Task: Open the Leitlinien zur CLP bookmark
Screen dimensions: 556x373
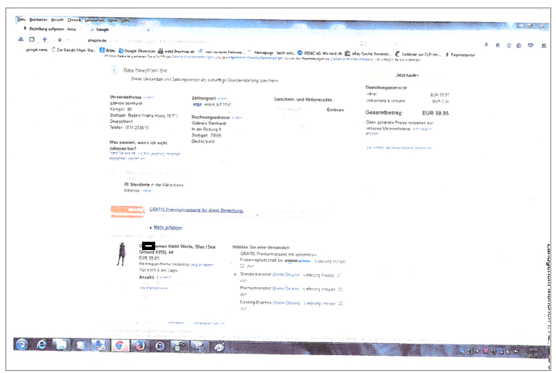Action: (x=419, y=55)
